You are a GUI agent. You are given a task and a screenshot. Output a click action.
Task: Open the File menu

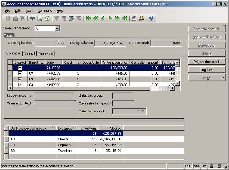click(8, 11)
